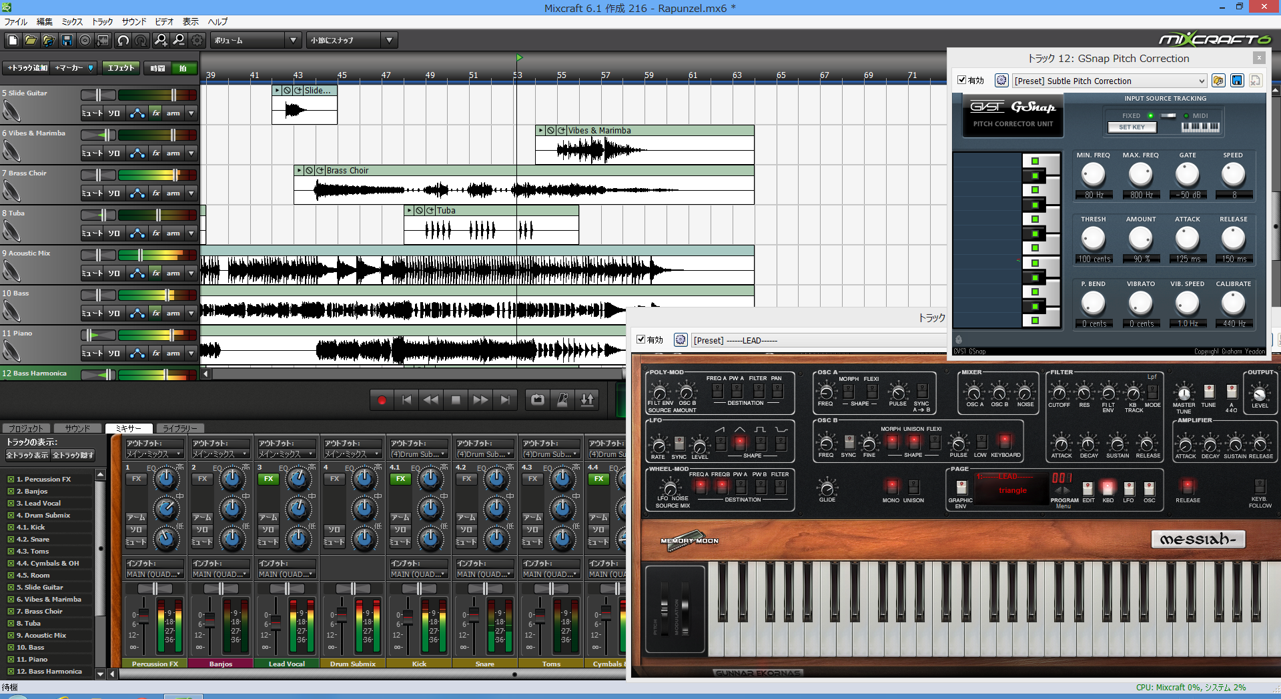Start recording with the red record button
Image resolution: width=1281 pixels, height=699 pixels.
coord(382,400)
